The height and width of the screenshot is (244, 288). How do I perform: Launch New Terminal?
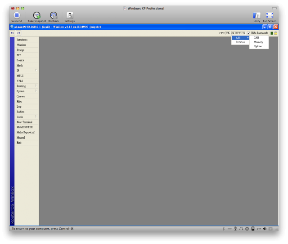pos(27,122)
